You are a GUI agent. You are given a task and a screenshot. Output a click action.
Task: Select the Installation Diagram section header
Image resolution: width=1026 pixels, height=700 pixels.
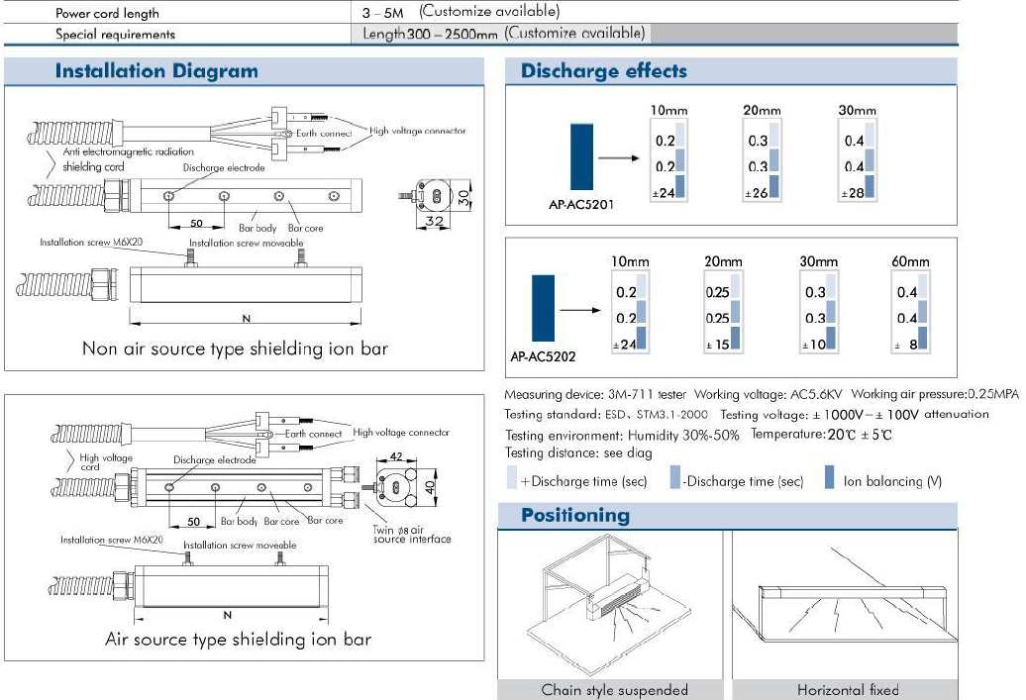(x=156, y=71)
